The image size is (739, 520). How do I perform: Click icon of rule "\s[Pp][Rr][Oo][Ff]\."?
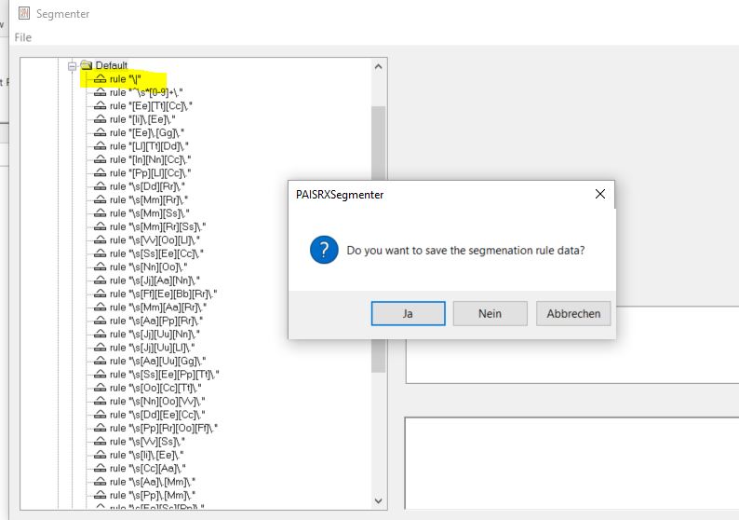tap(101, 428)
